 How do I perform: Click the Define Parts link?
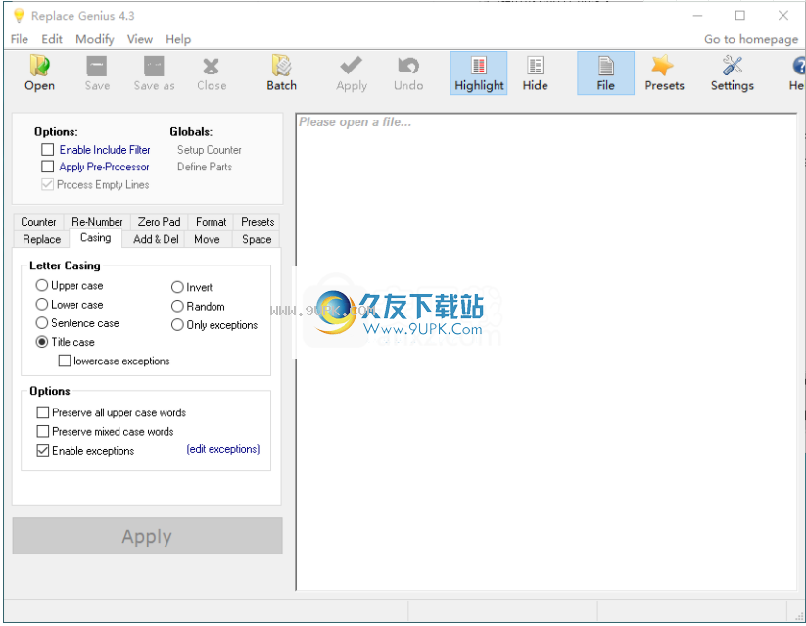[205, 167]
